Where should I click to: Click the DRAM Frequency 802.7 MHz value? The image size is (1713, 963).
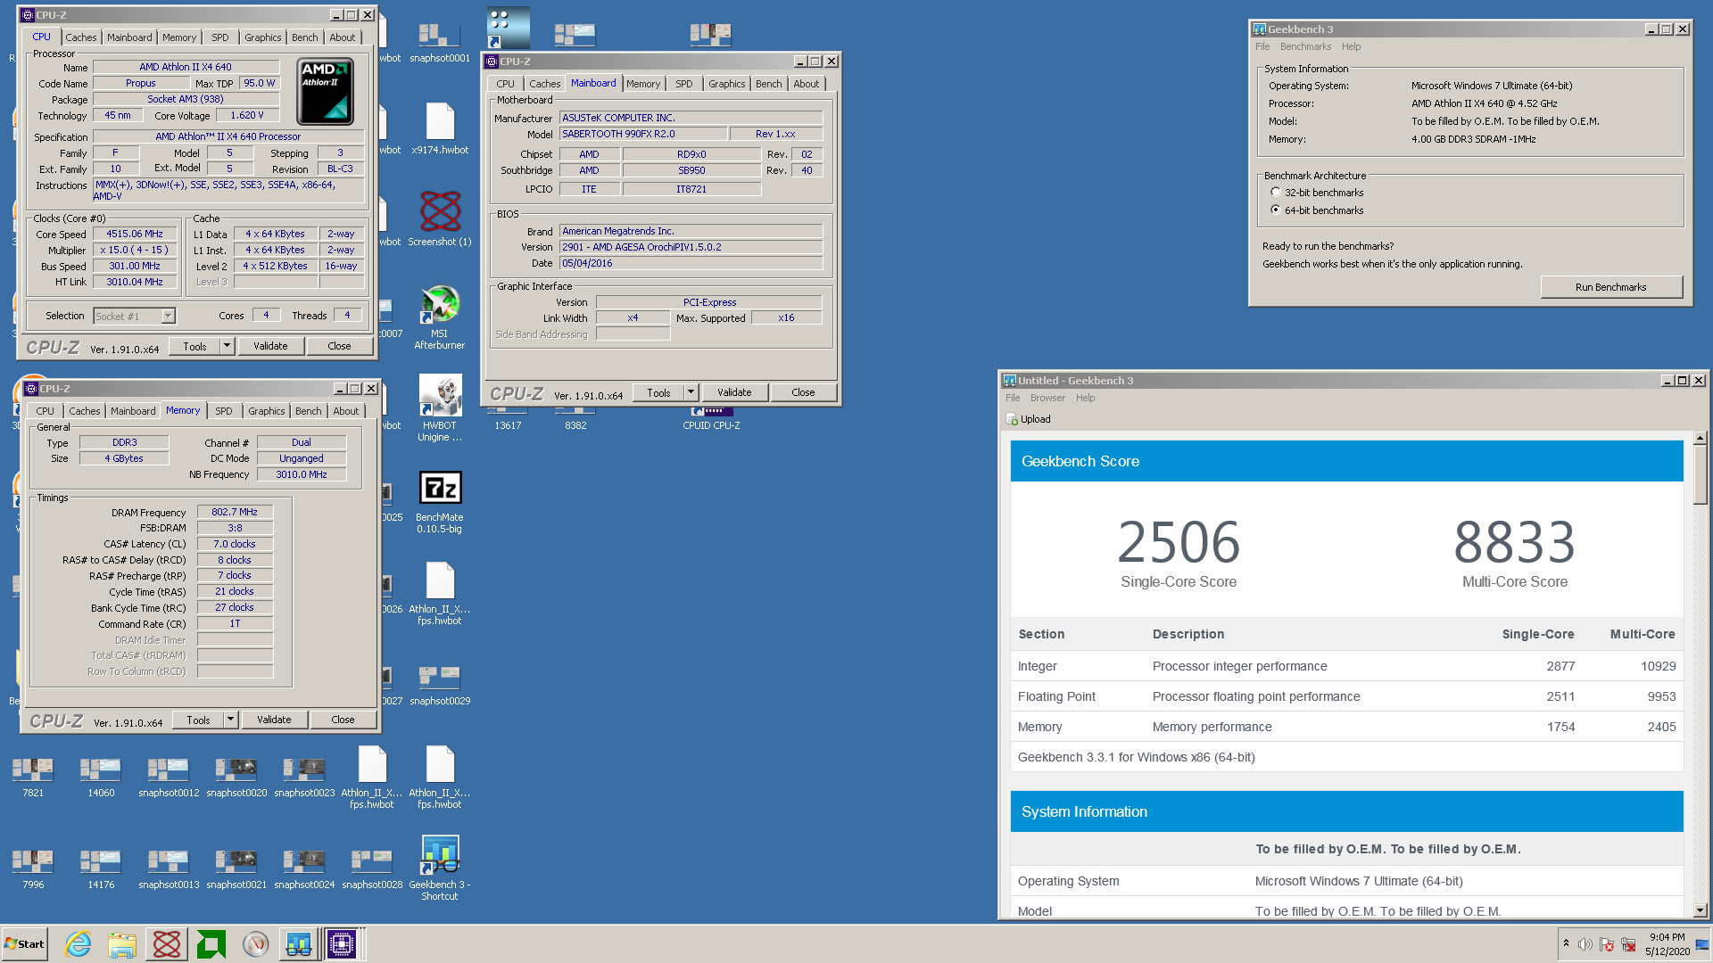point(235,513)
